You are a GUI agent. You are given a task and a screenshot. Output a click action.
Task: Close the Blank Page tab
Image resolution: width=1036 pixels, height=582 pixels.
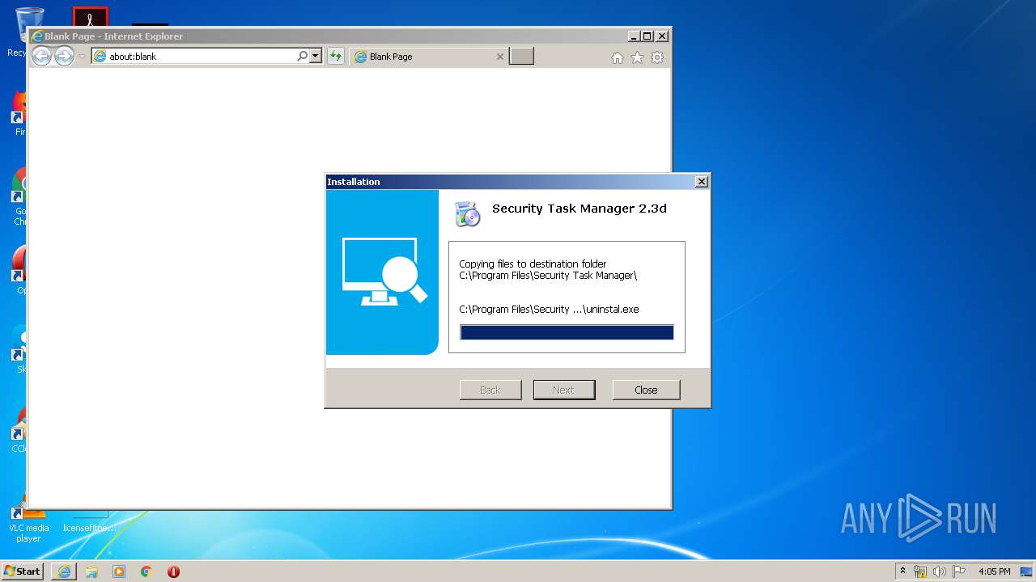[499, 57]
